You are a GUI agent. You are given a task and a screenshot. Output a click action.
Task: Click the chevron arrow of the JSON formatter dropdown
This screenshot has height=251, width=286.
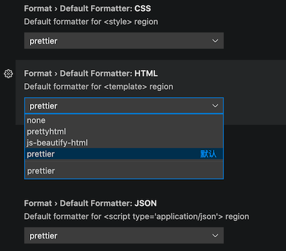coord(215,235)
